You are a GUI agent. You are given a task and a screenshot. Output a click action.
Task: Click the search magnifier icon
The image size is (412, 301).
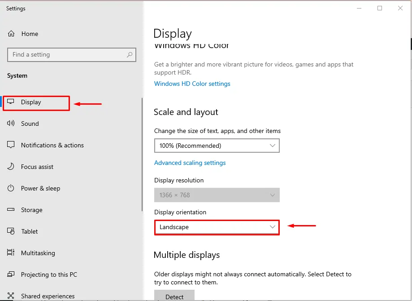pyautogui.click(x=130, y=55)
